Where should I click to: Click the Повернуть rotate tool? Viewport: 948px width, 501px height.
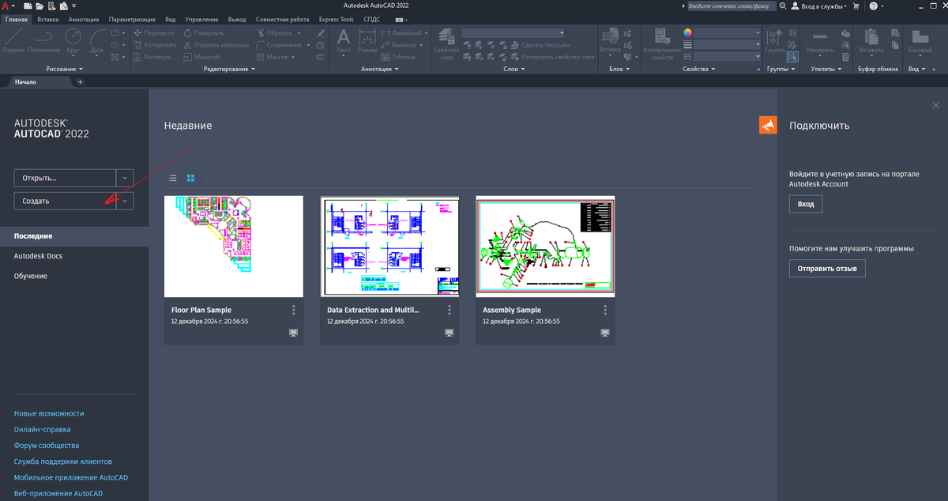(x=203, y=33)
